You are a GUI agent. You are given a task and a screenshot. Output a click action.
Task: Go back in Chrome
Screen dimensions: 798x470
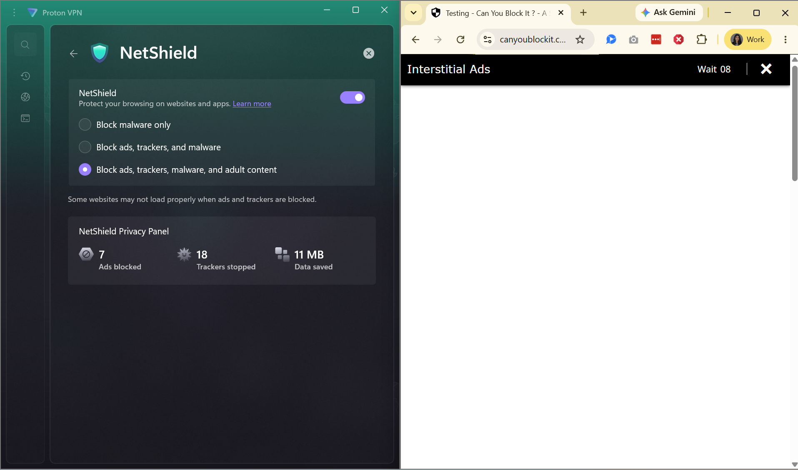[415, 40]
